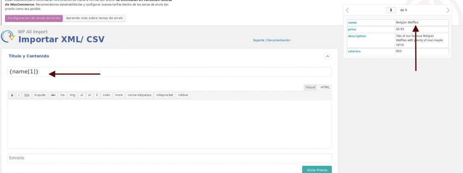Switch to the HTML editor tab
The height and width of the screenshot is (173, 463).
point(325,88)
